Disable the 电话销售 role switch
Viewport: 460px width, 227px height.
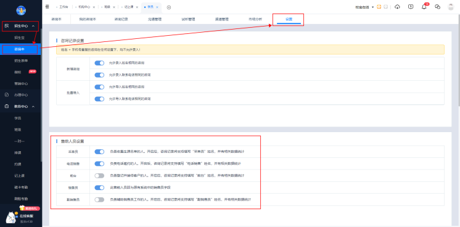[99, 163]
